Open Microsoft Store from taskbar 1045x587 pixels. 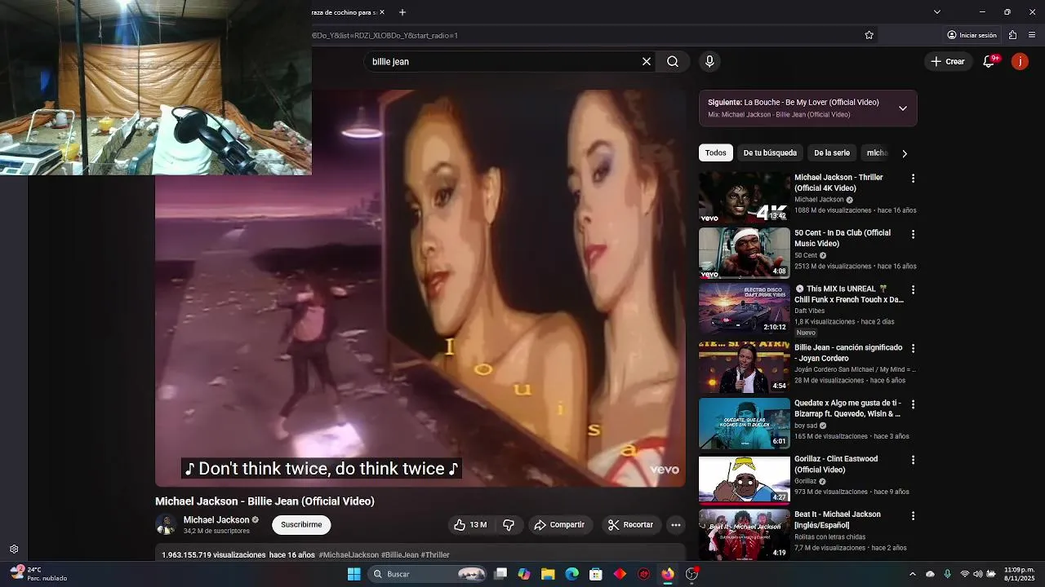tap(596, 574)
